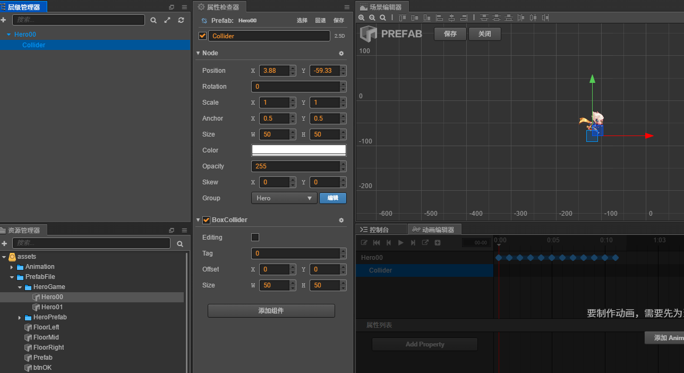Refresh the hierarchy panel
This screenshot has width=684, height=373.
181,20
